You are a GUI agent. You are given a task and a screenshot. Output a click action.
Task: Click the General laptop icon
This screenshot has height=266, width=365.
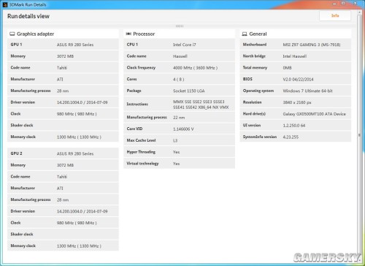click(245, 34)
